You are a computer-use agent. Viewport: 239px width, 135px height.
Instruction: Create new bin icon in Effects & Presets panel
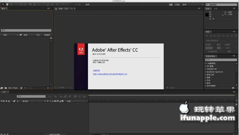point(233,88)
